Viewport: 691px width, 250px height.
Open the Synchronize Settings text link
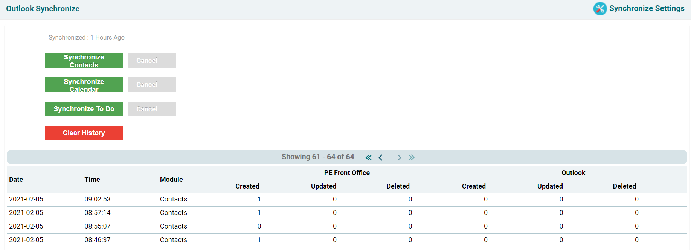647,8
